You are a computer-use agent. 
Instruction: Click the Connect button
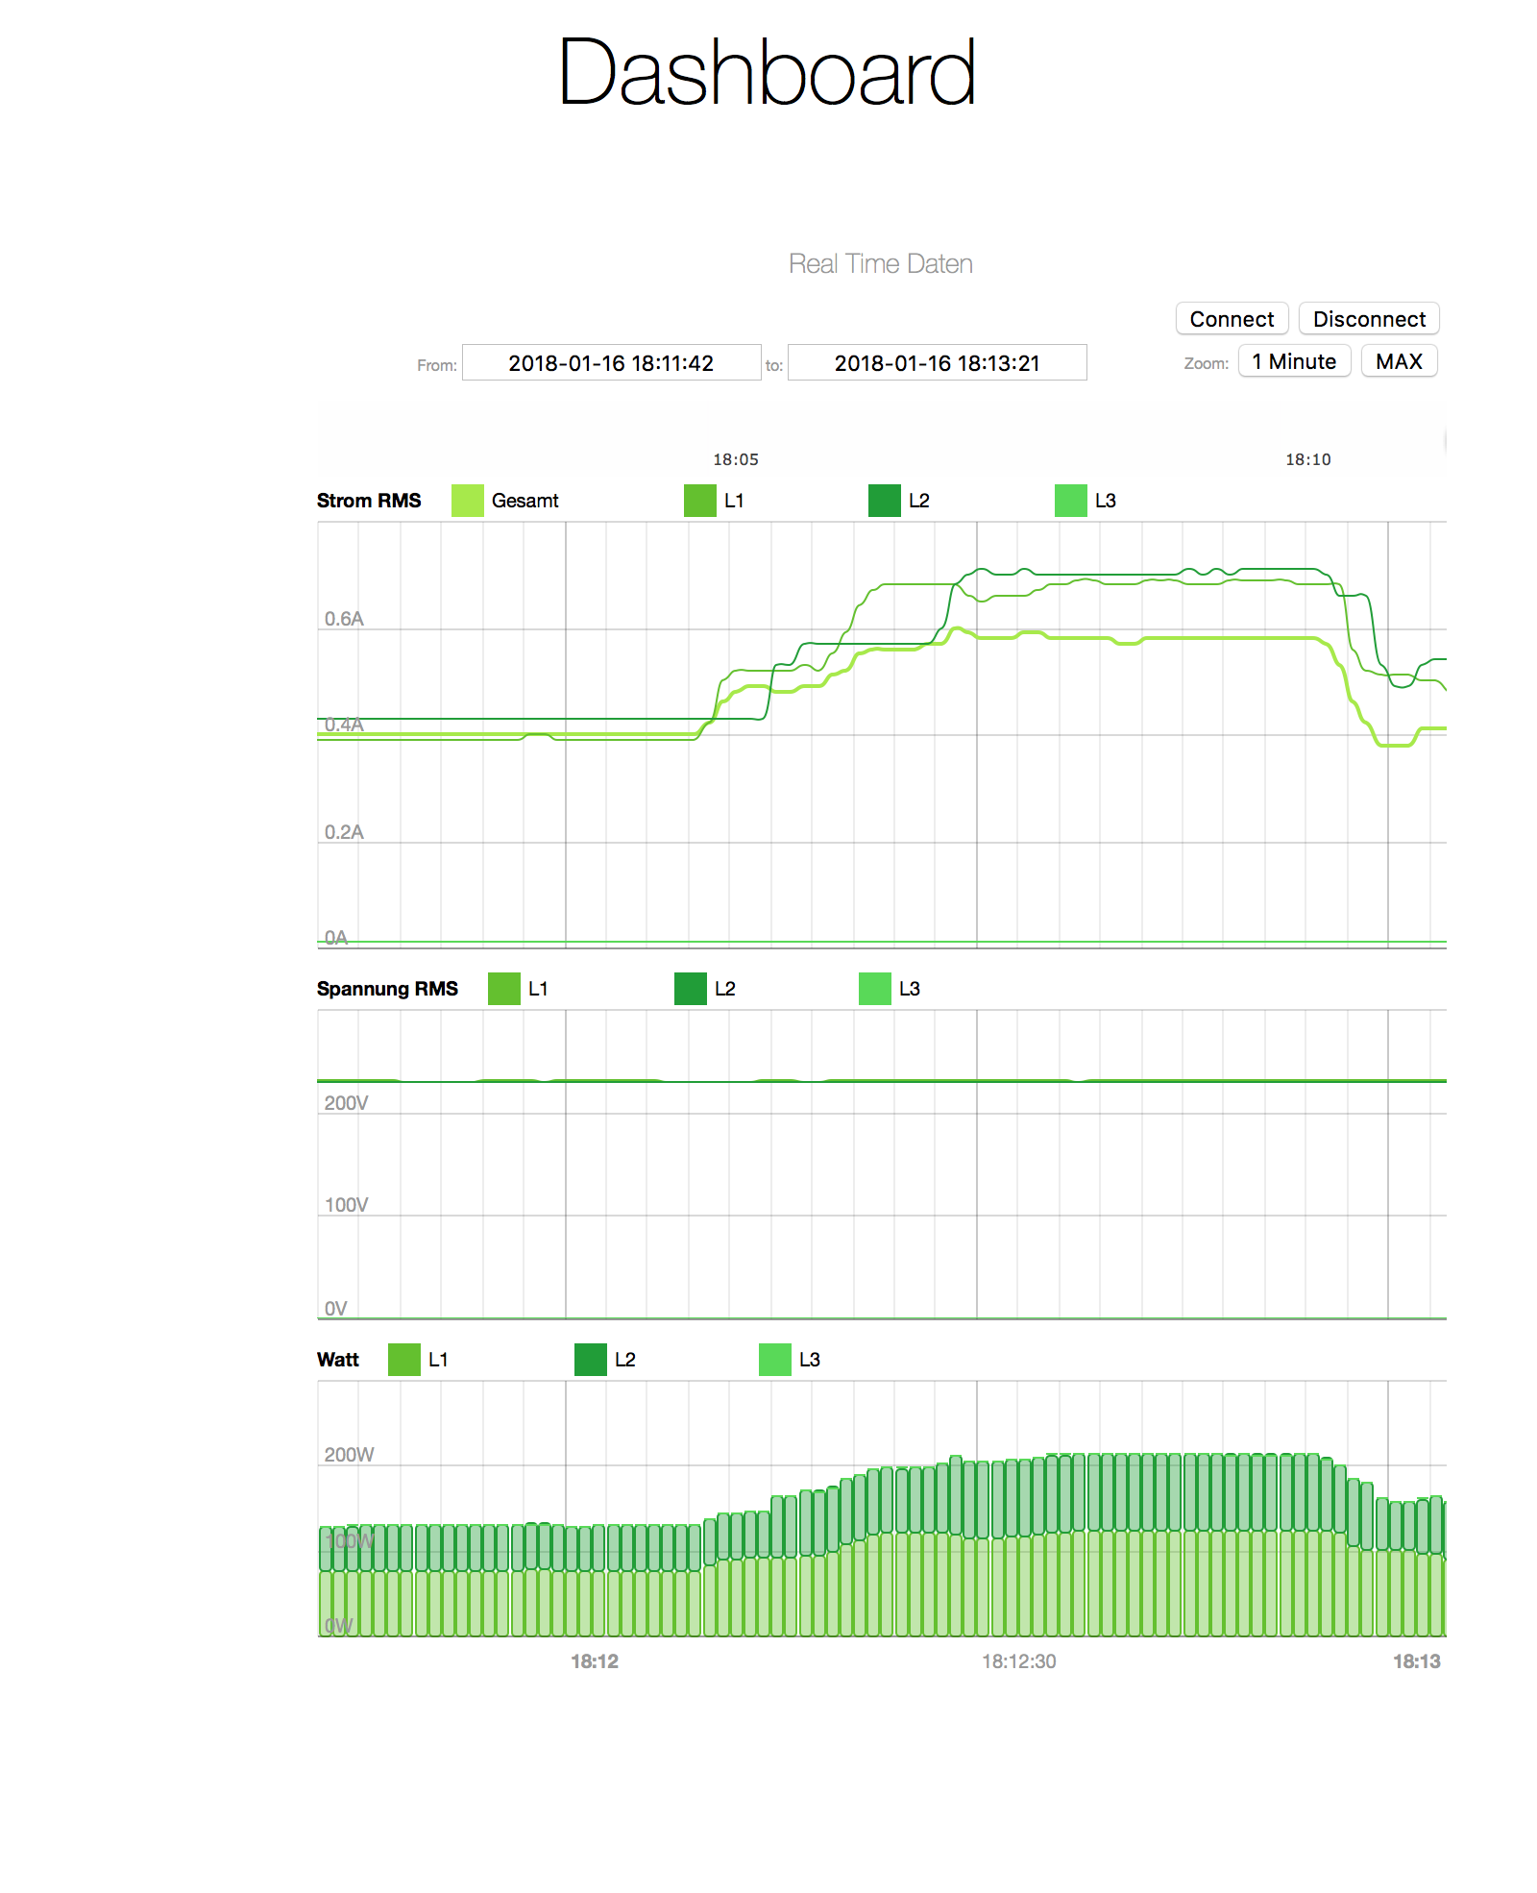tap(1232, 319)
